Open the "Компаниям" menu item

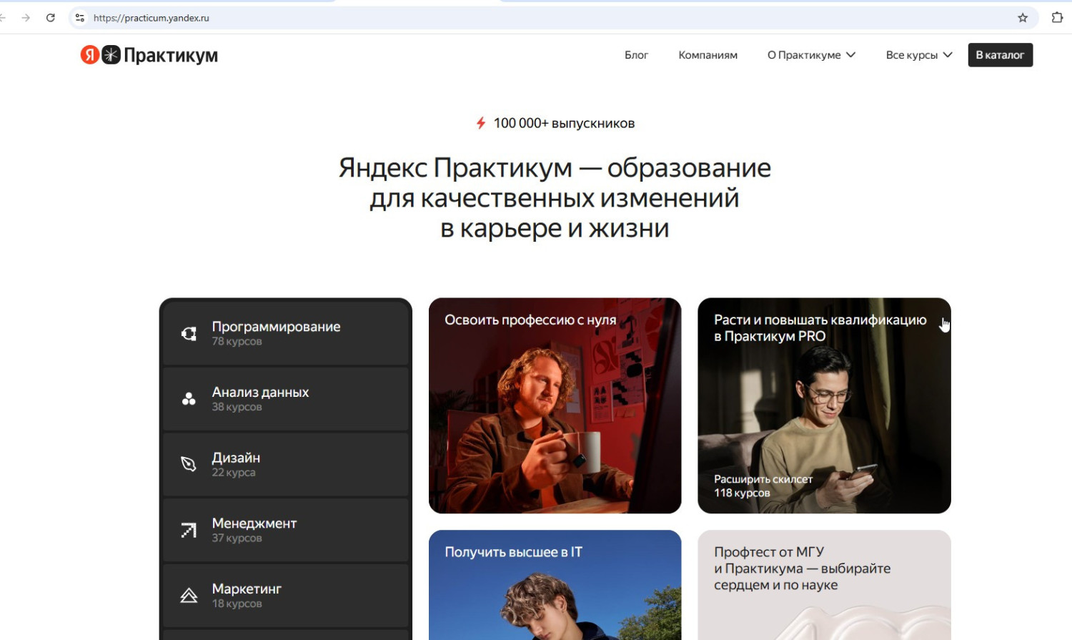pyautogui.click(x=708, y=55)
